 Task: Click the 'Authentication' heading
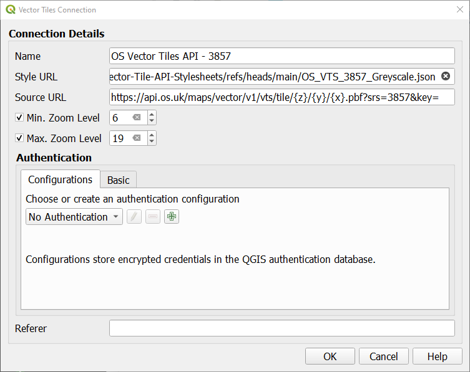coord(54,158)
